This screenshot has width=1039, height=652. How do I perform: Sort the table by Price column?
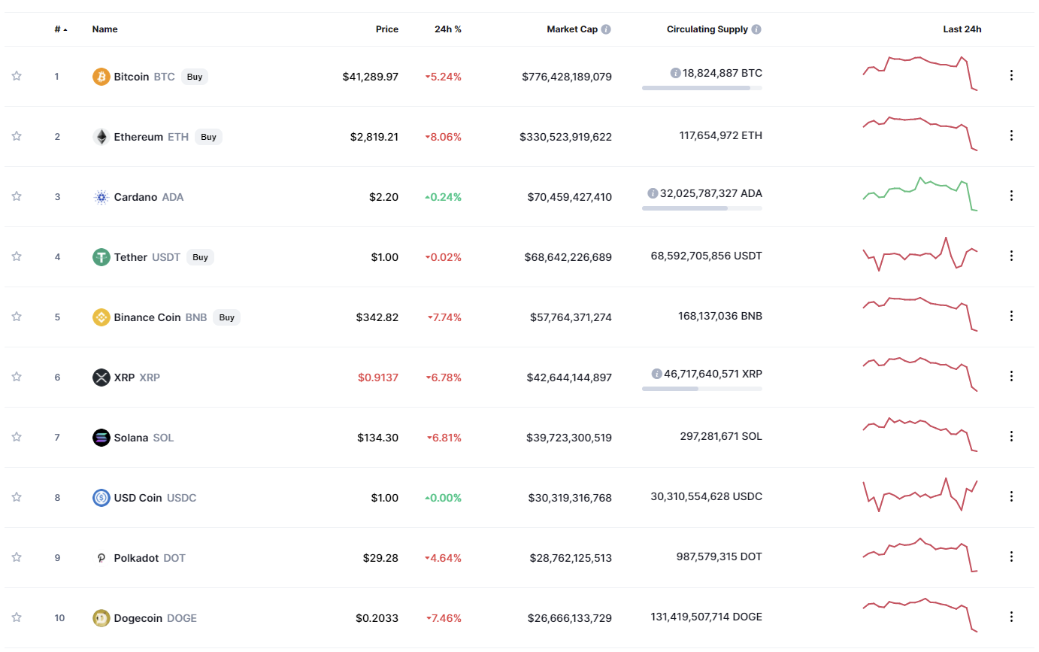click(387, 29)
